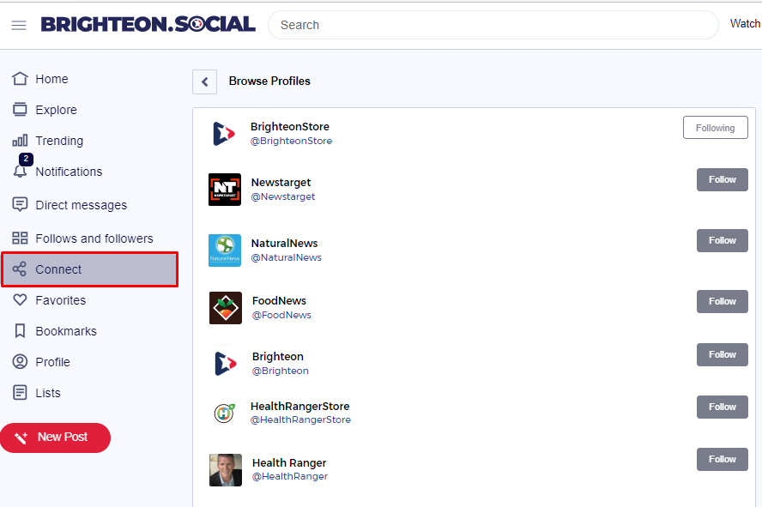
Task: Click the BrighteonStore display name
Action: [x=290, y=127]
